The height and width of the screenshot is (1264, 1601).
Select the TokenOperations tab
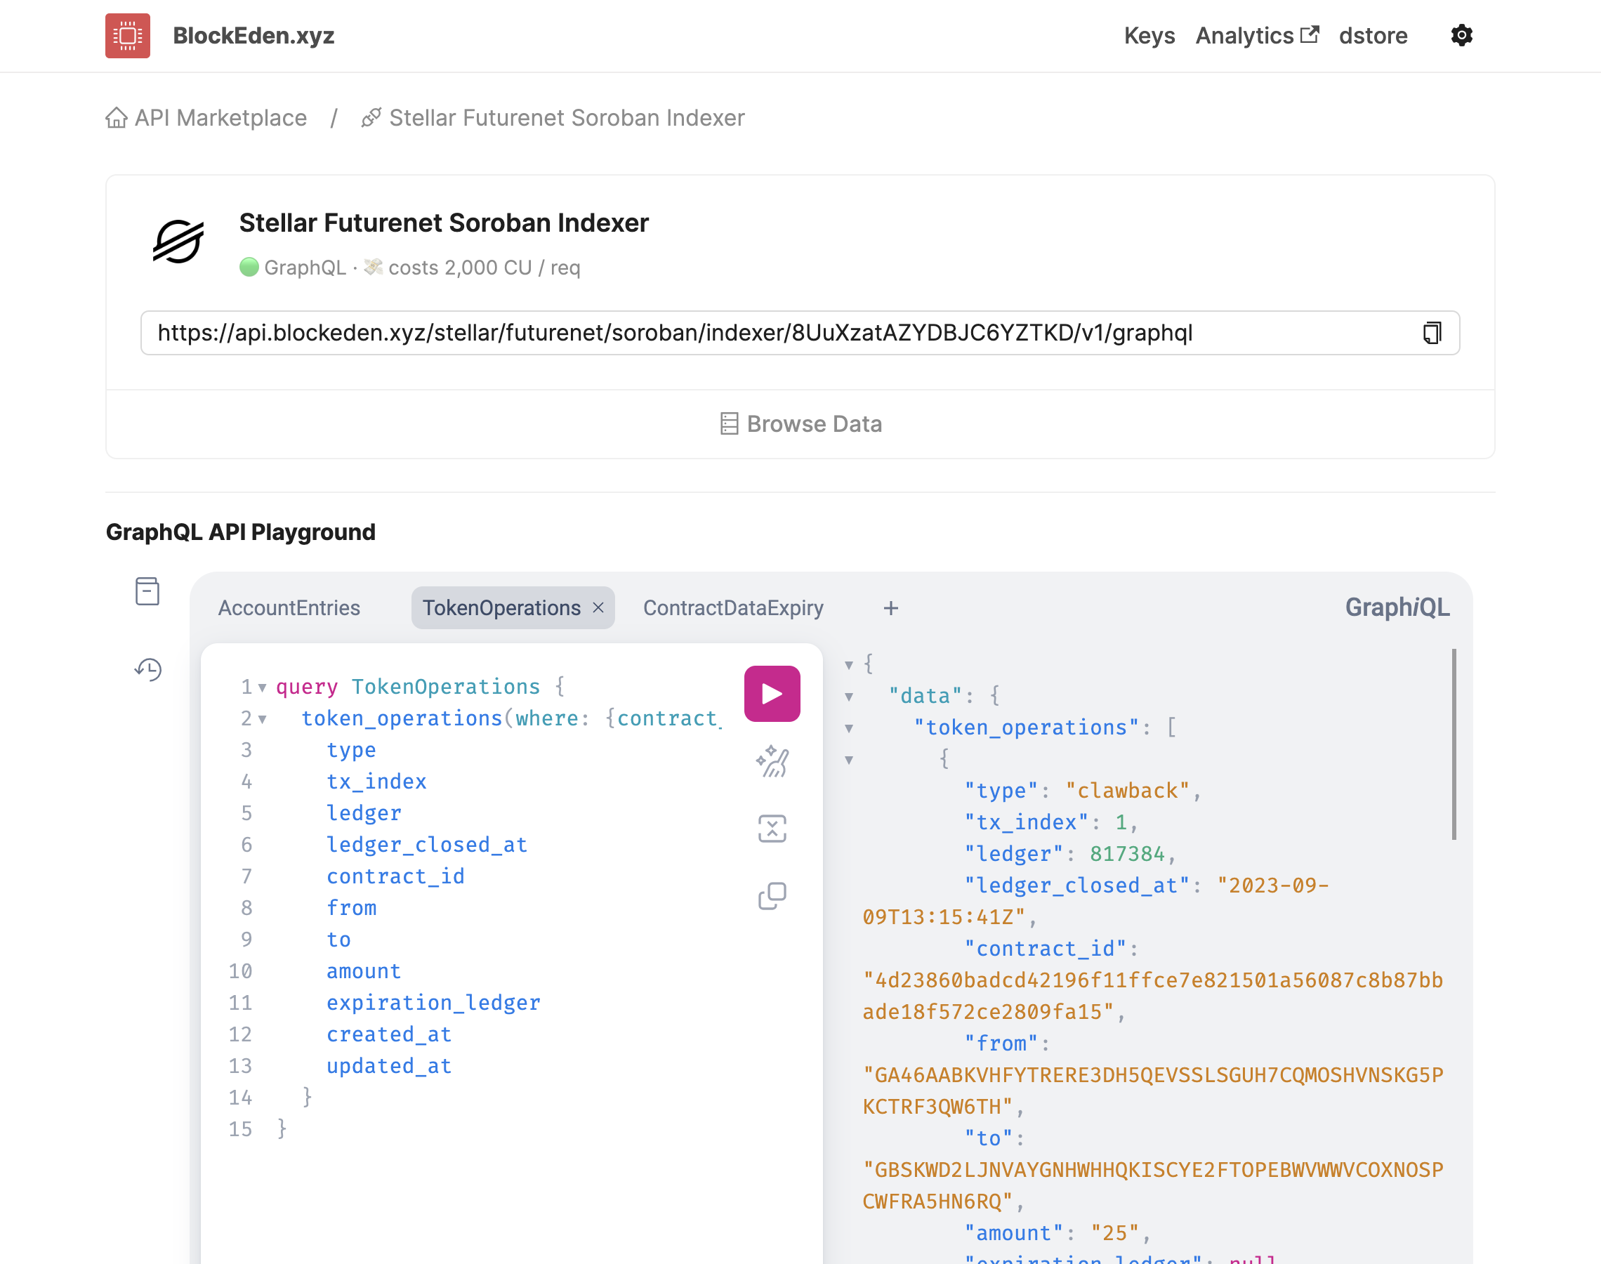(501, 608)
